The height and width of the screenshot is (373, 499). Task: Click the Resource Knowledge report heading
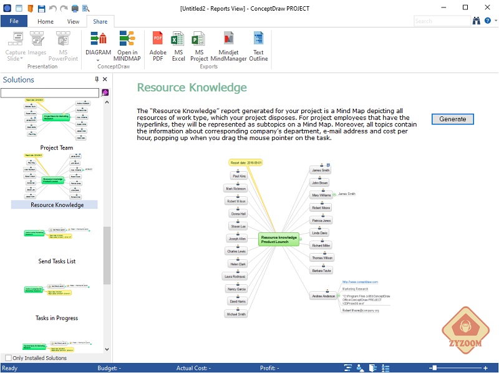pos(192,87)
